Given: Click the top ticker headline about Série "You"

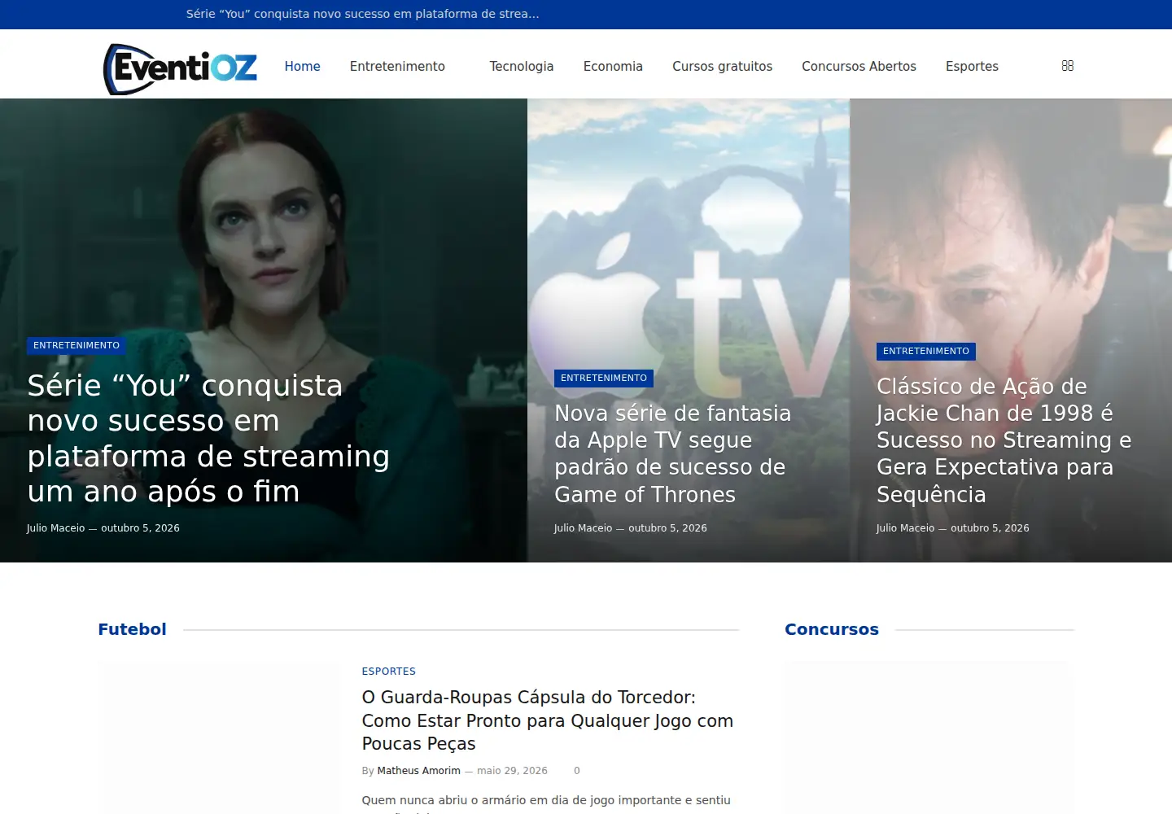Looking at the screenshot, I should (362, 14).
